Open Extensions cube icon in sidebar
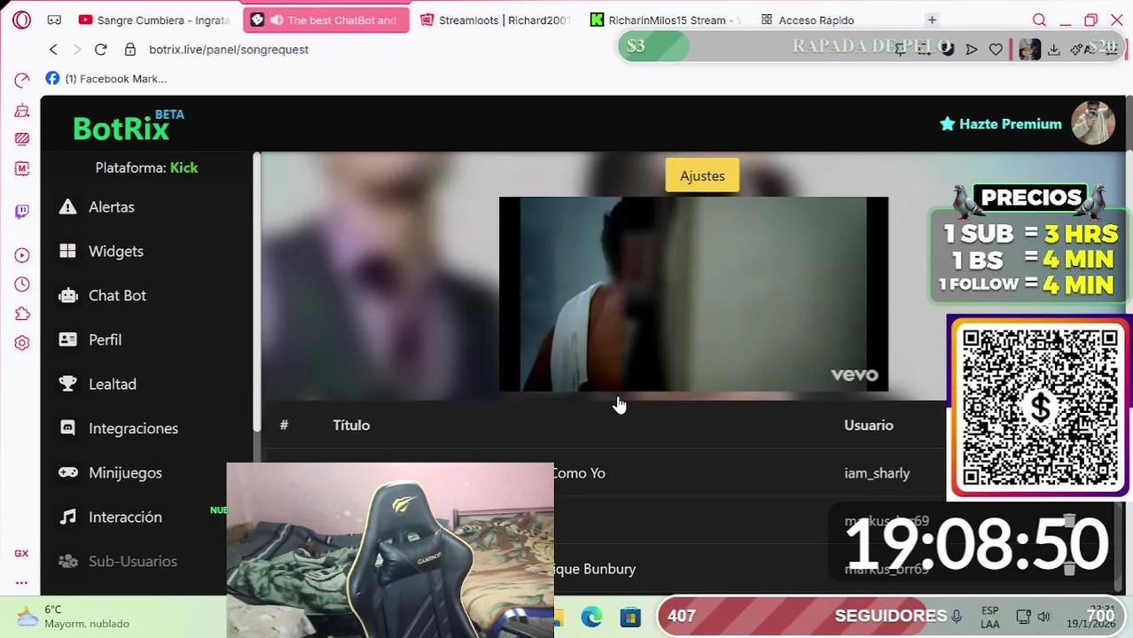 [x=22, y=314]
